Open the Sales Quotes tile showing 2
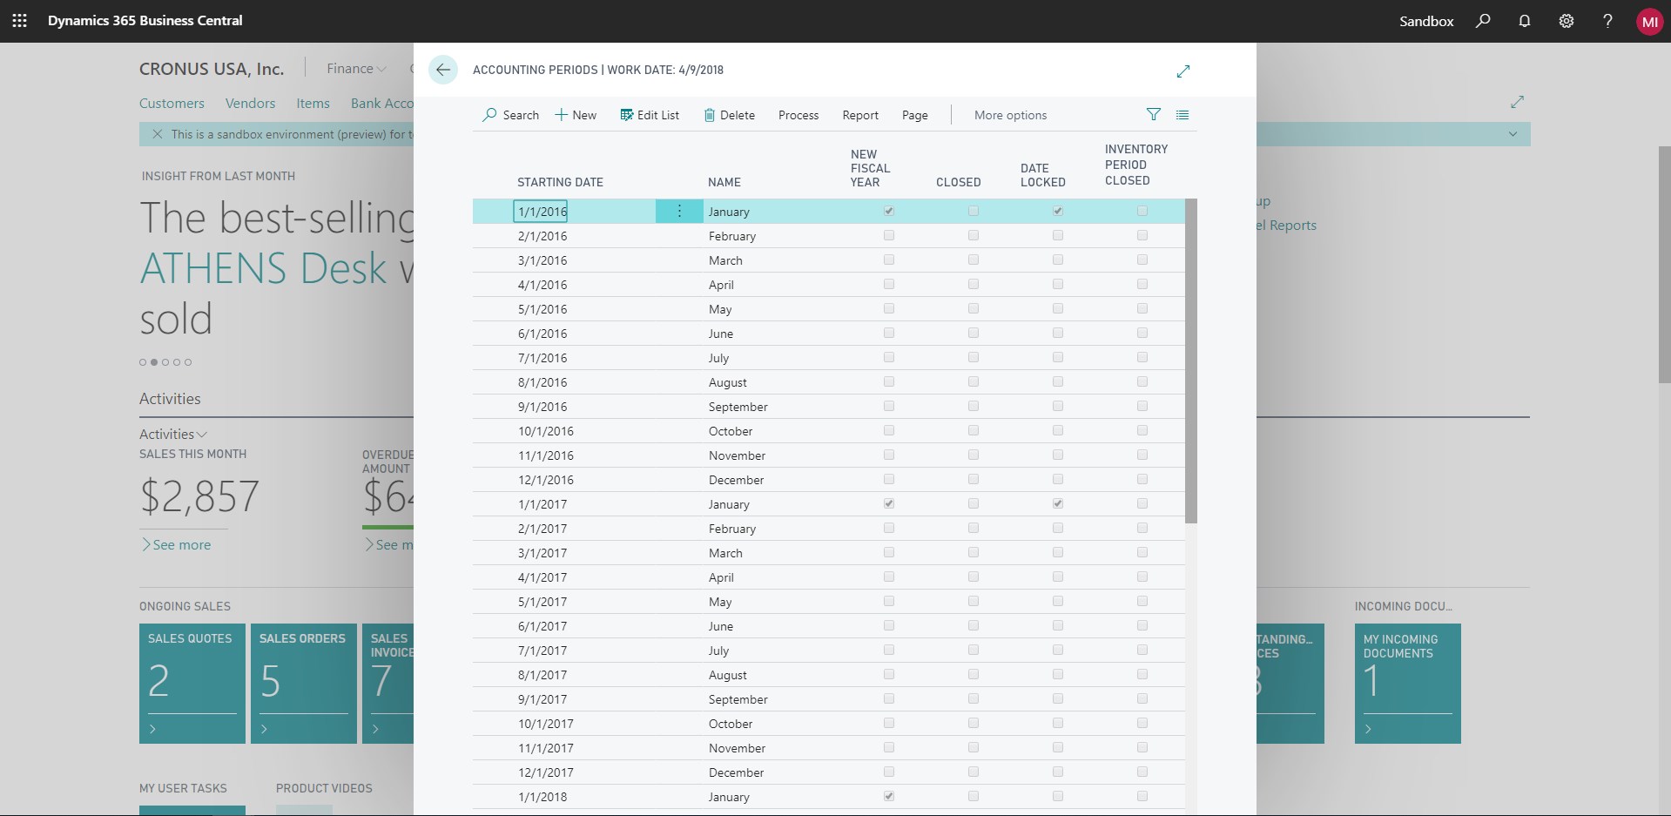This screenshot has height=816, width=1671. point(192,683)
